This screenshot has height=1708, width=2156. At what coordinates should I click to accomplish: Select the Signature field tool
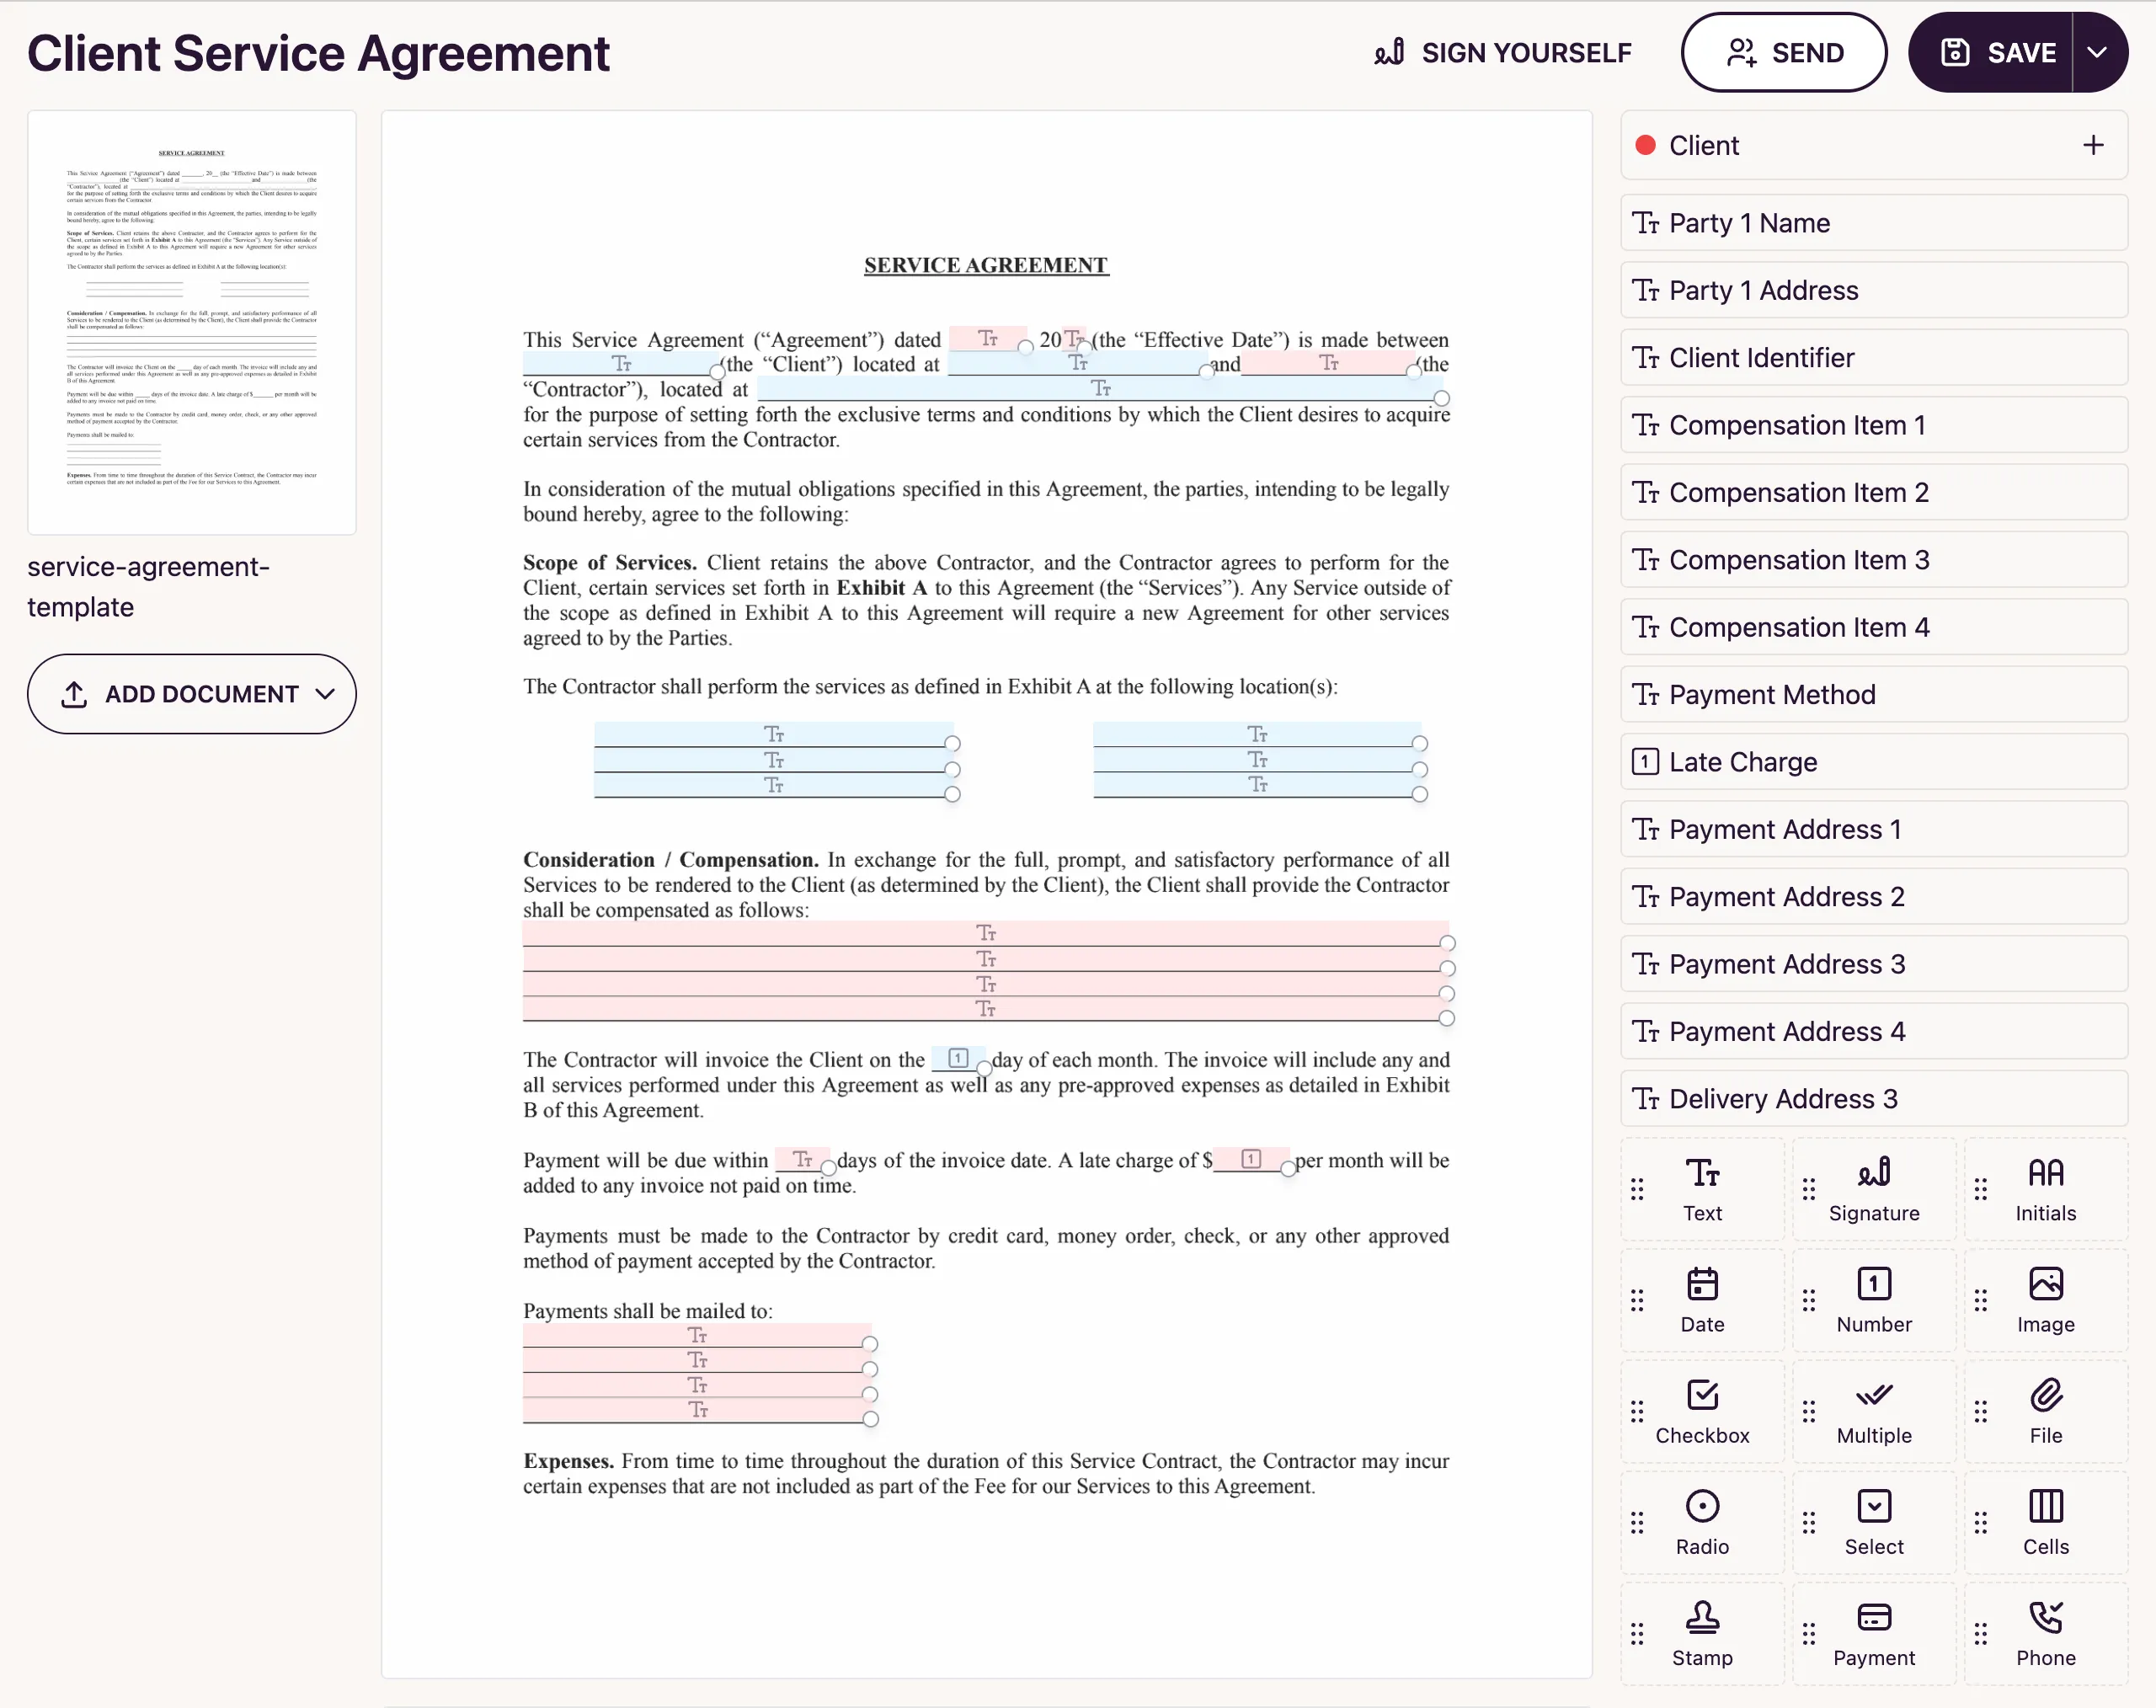point(1874,1189)
